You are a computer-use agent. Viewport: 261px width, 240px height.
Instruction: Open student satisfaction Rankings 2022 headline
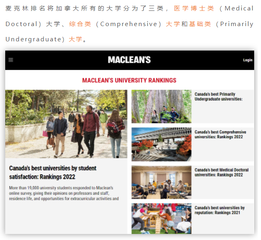tap(53, 173)
